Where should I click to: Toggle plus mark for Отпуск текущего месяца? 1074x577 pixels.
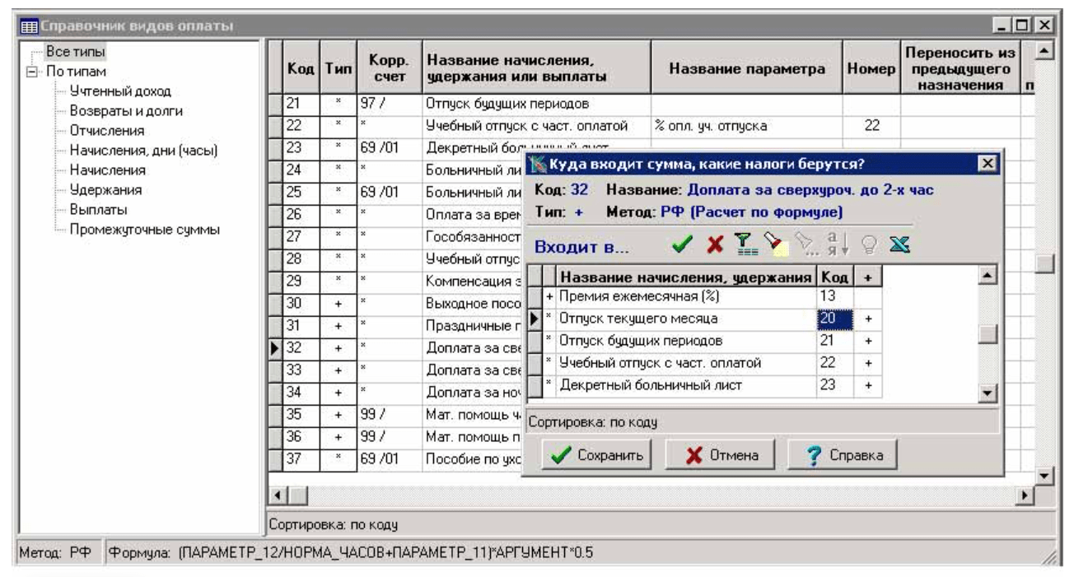(x=869, y=318)
